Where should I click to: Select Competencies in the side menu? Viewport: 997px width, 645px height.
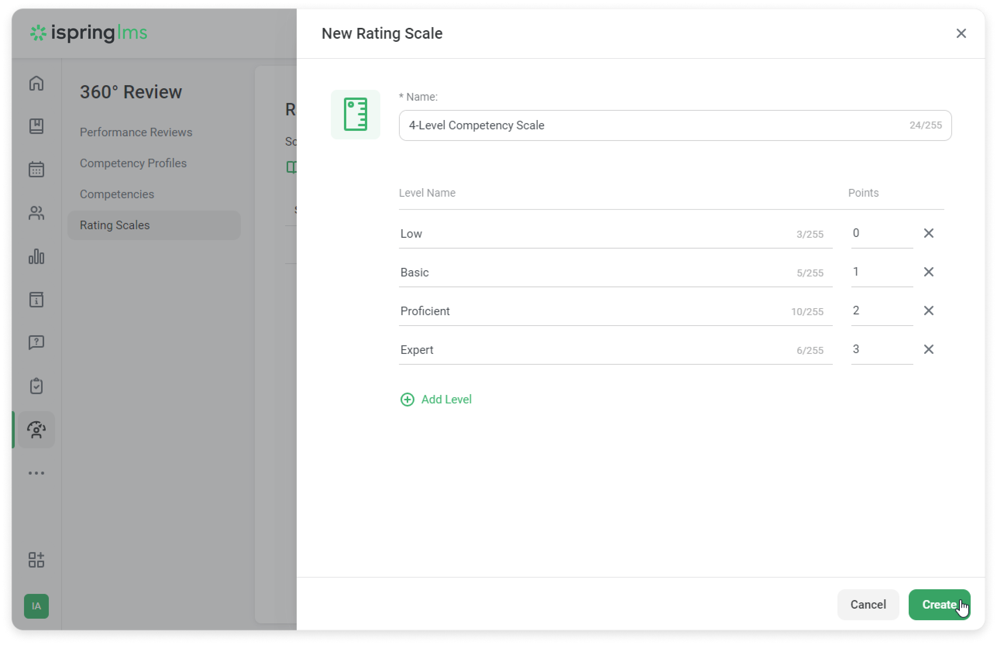click(x=117, y=194)
